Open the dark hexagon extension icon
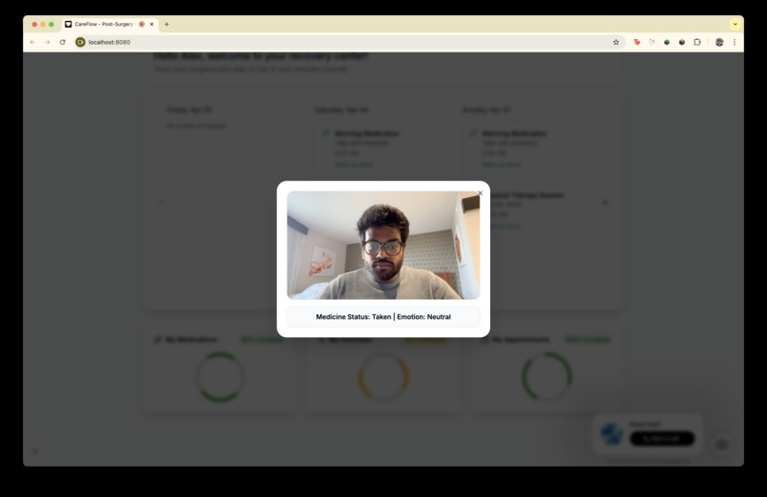The width and height of the screenshot is (767, 497). point(682,42)
